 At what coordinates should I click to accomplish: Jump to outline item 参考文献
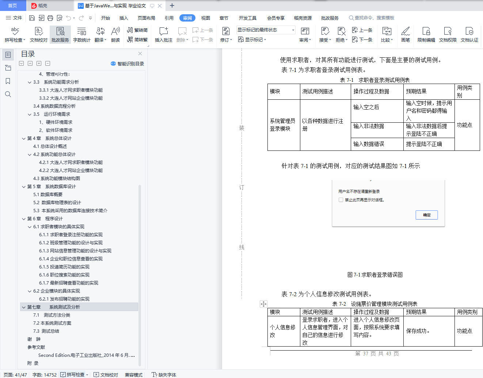pos(36,347)
